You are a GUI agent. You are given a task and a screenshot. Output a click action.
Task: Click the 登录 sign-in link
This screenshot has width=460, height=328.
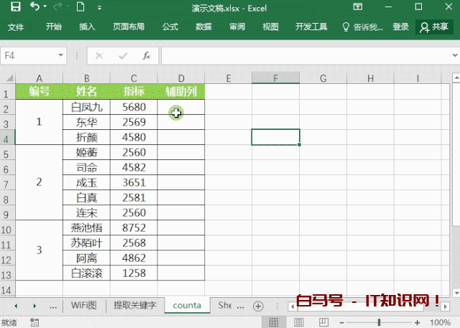click(x=401, y=27)
